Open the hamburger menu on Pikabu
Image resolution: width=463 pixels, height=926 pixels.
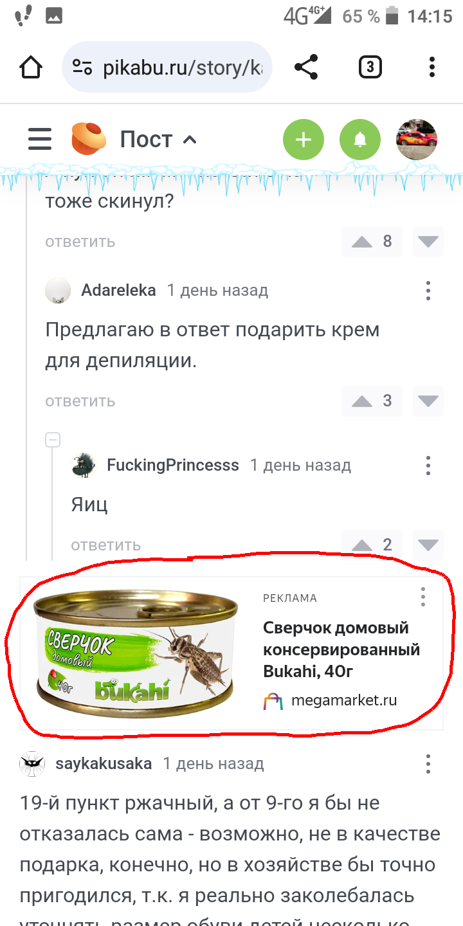pyautogui.click(x=39, y=139)
